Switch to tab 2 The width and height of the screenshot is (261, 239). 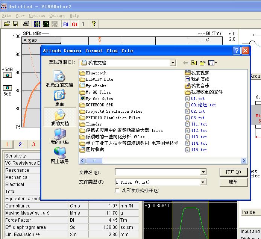(x=20, y=144)
